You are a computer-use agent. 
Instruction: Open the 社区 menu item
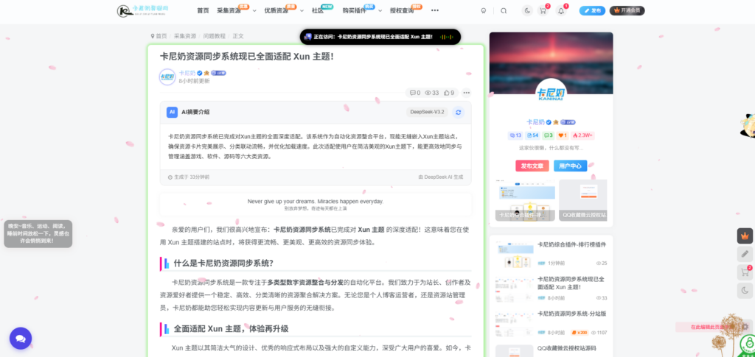(317, 10)
